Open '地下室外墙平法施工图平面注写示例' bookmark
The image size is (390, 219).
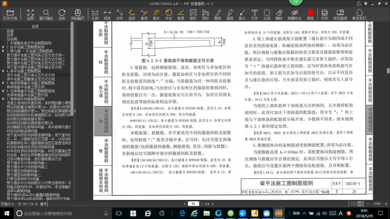click(x=34, y=67)
